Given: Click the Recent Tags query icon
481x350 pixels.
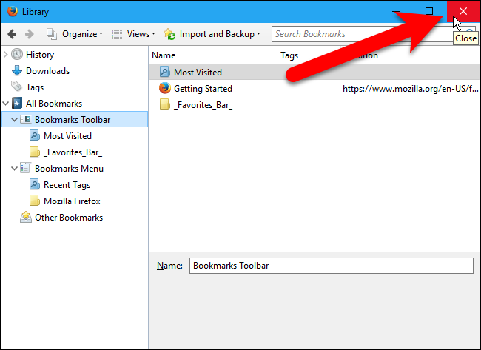Looking at the screenshot, I should tap(34, 184).
